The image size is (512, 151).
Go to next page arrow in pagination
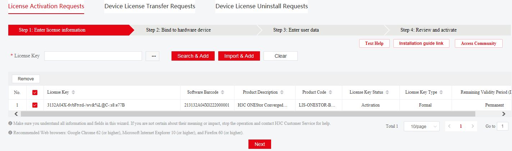point(473,126)
